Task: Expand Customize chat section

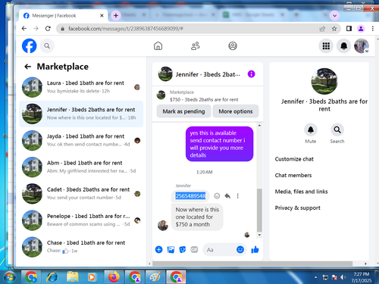Action: pyautogui.click(x=294, y=159)
